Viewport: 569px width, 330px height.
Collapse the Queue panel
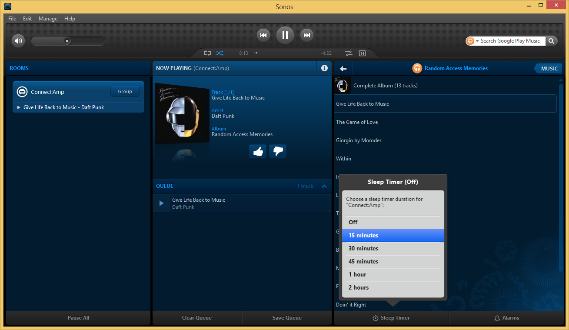click(324, 186)
